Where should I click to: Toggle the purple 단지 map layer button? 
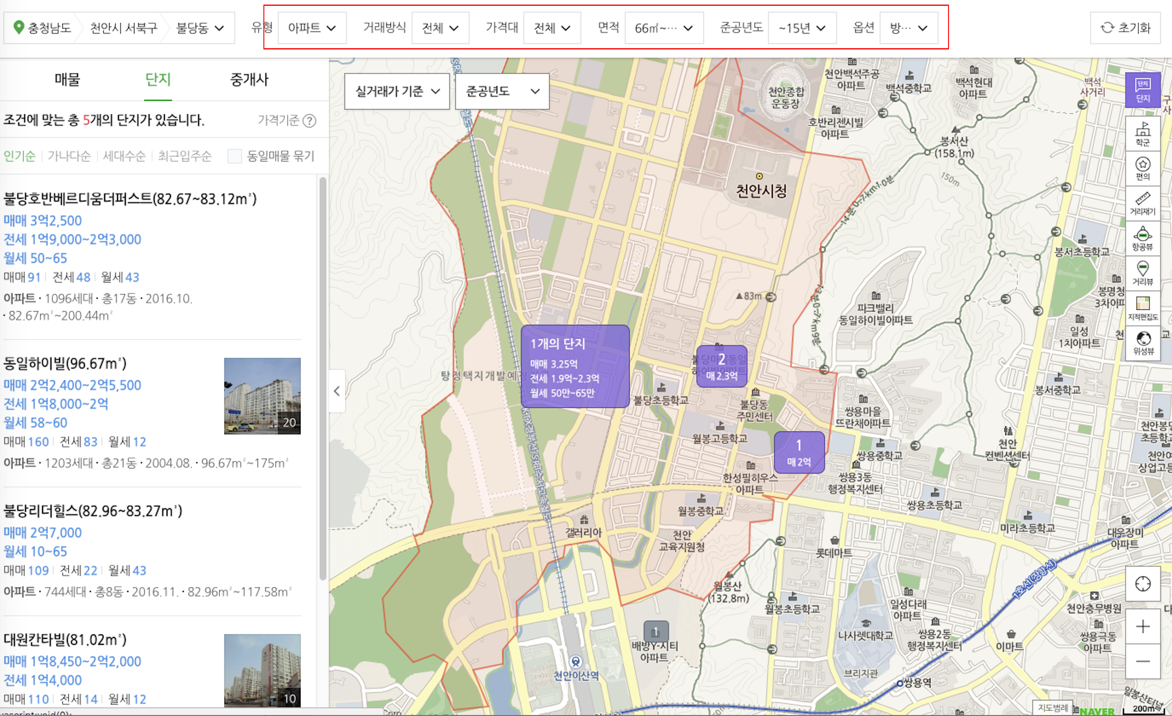(1143, 90)
